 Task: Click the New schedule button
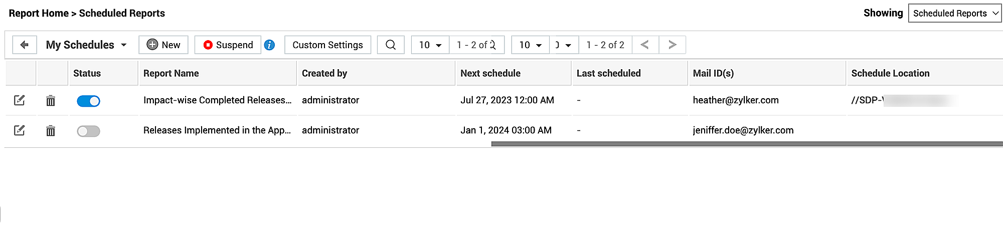(x=163, y=45)
